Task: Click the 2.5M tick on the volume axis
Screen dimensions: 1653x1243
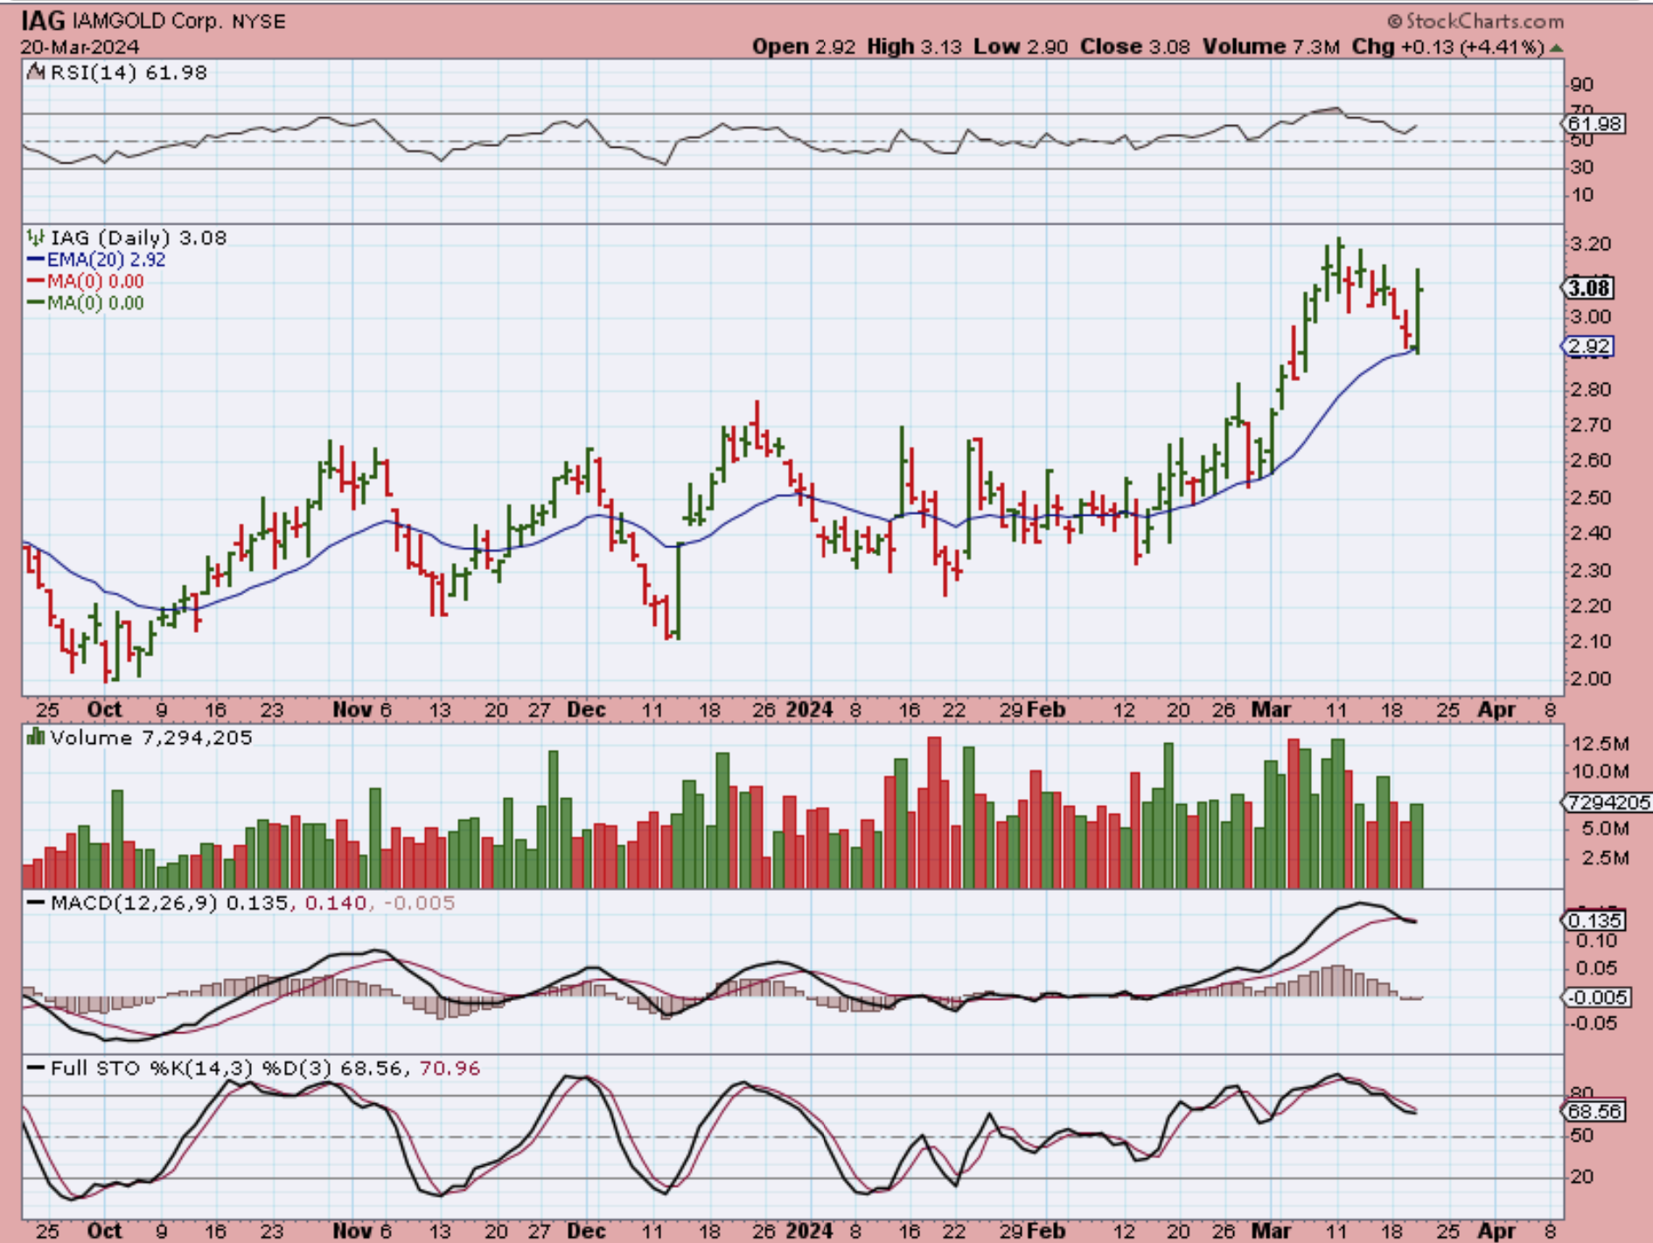Action: point(1605,858)
